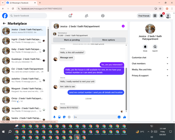175x140 pixels.
Task: Open the Sandra conversation in the list
Action: click(23, 118)
